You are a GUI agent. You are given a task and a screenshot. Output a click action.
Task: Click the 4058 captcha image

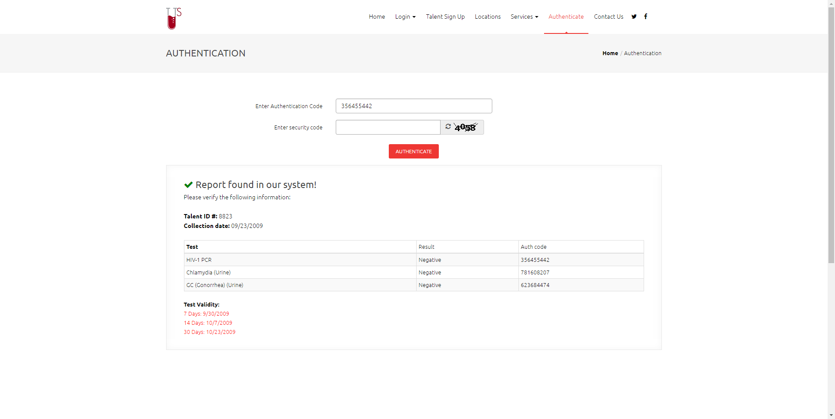(x=466, y=127)
